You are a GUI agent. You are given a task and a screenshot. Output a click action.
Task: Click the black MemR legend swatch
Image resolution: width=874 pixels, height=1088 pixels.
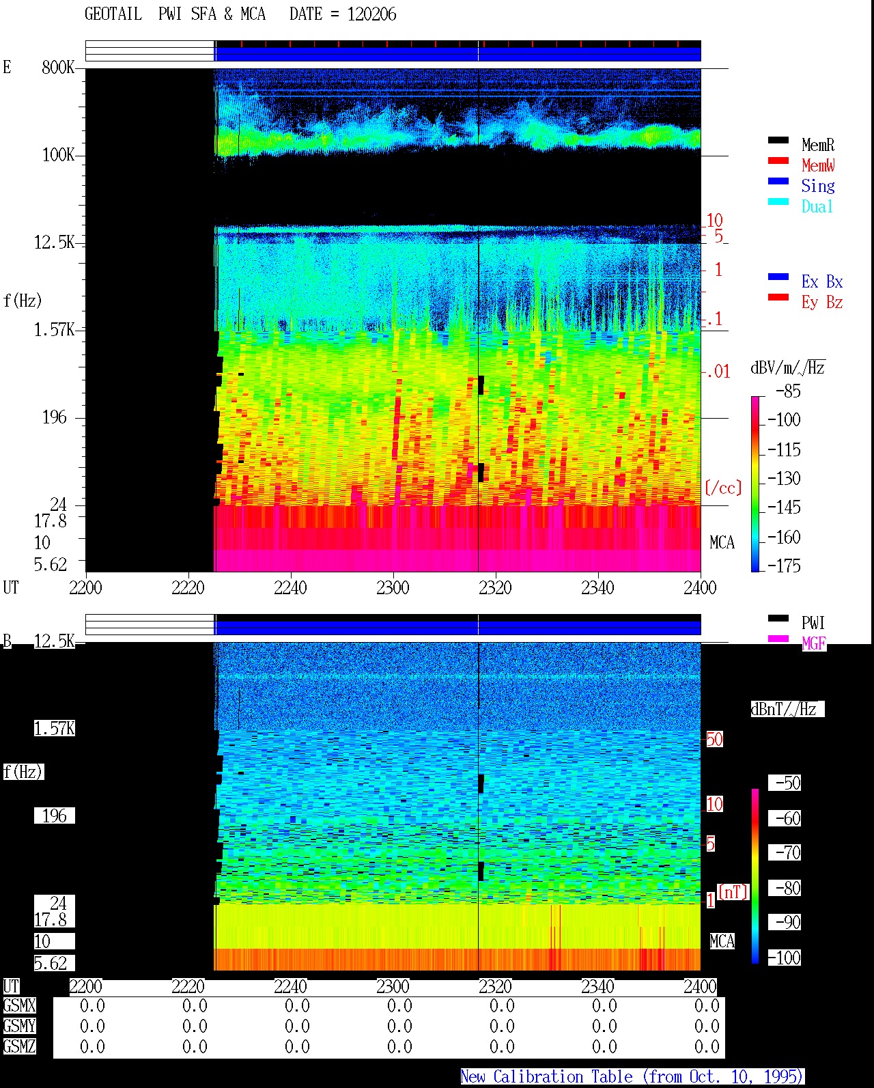pyautogui.click(x=778, y=141)
